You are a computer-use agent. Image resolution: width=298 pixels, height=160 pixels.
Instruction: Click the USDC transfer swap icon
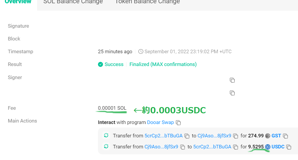coord(106,147)
